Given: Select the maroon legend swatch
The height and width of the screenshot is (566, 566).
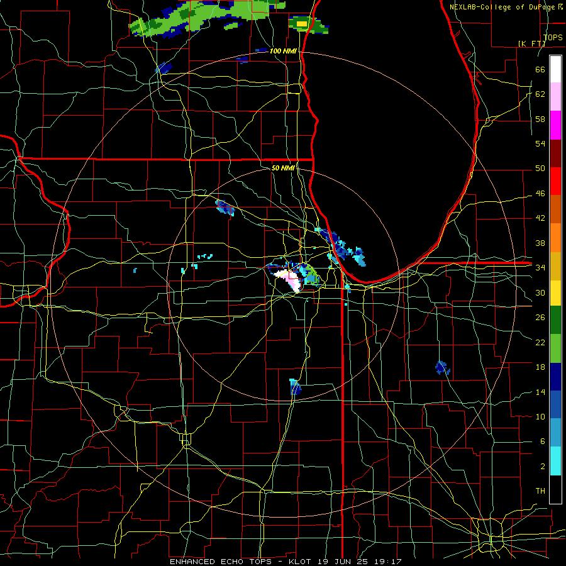Looking at the screenshot, I should point(555,153).
